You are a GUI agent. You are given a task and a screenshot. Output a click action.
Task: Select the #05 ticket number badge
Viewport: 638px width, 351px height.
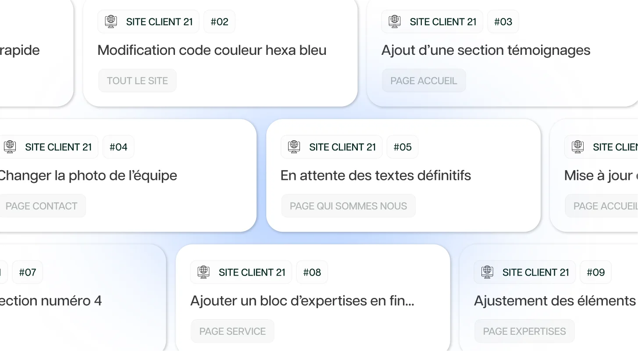tap(403, 147)
